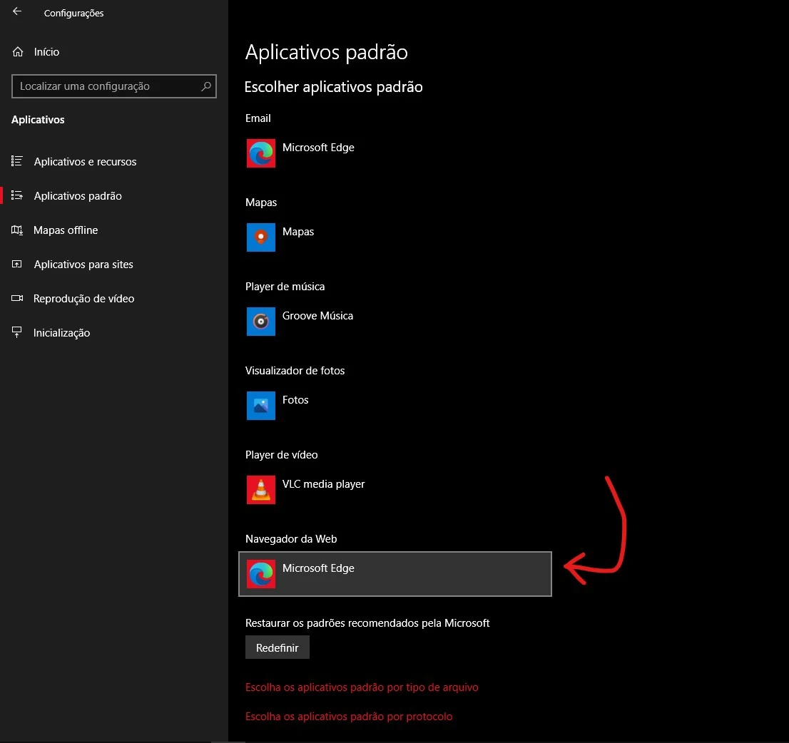Click the Fotos app icon
Screen dimensions: 789x743
point(261,406)
